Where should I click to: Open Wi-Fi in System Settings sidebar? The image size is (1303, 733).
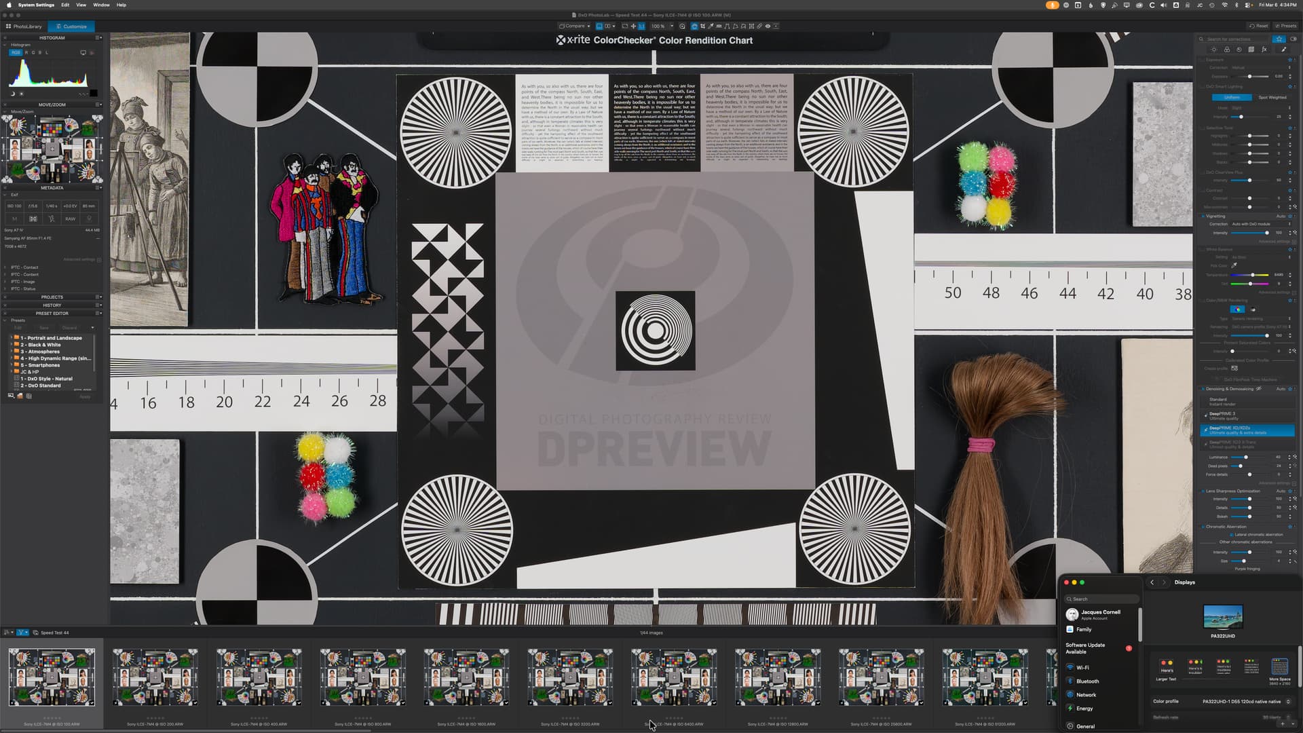1082,667
